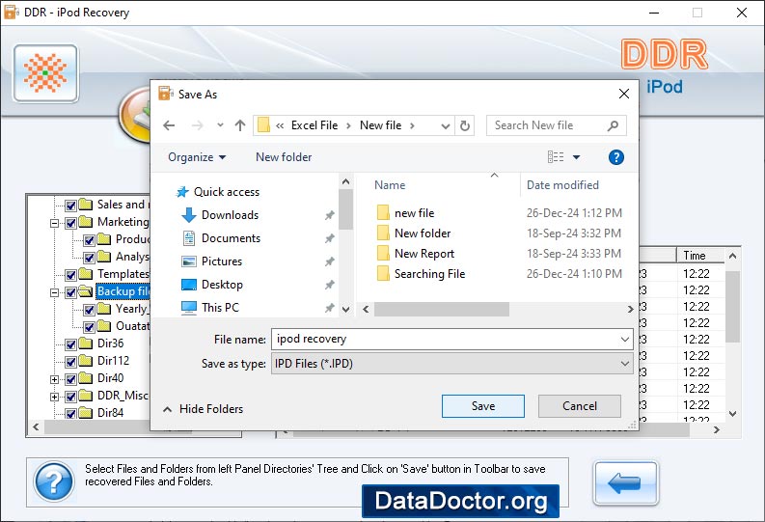Sort by Name column header
Image resolution: width=765 pixels, height=522 pixels.
pyautogui.click(x=390, y=185)
